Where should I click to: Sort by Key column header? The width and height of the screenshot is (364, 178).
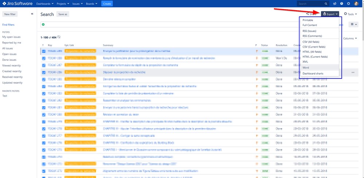point(50,45)
